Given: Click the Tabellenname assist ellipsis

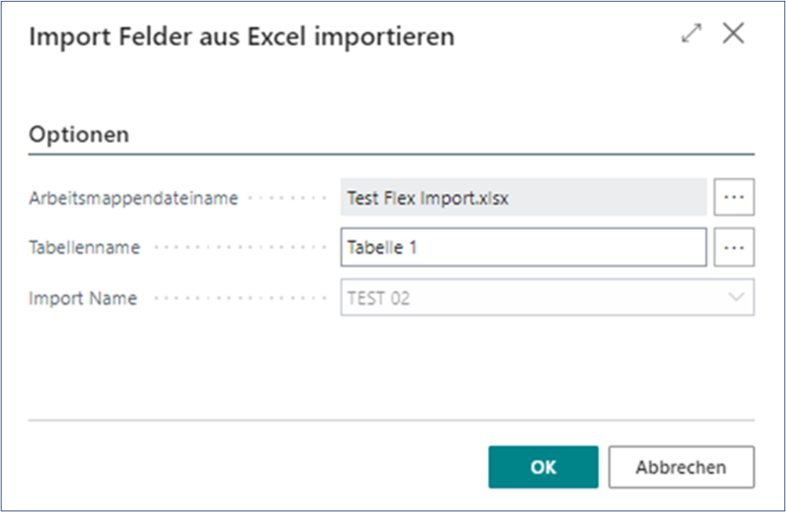Looking at the screenshot, I should (734, 247).
